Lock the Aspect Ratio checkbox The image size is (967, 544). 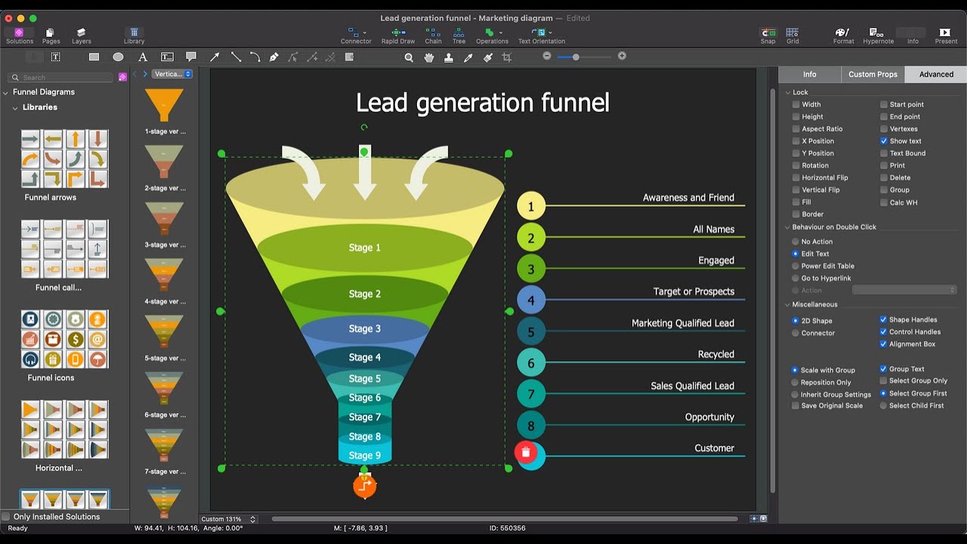[x=796, y=128]
